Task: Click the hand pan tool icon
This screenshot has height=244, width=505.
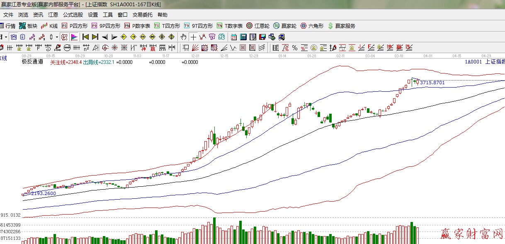Action: (x=184, y=37)
